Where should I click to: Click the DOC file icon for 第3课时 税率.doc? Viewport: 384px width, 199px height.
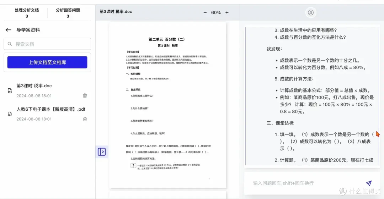pyautogui.click(x=10, y=91)
